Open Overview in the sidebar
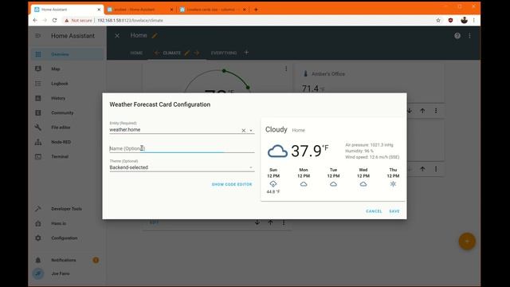This screenshot has width=510, height=287. tap(67, 54)
